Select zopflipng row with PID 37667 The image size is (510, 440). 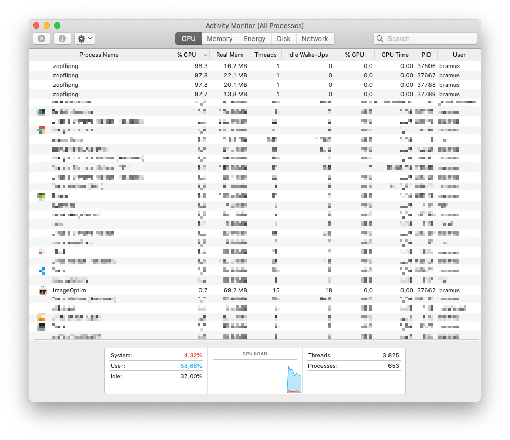coord(255,75)
